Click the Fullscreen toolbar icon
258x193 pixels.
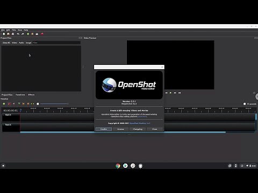point(37,34)
